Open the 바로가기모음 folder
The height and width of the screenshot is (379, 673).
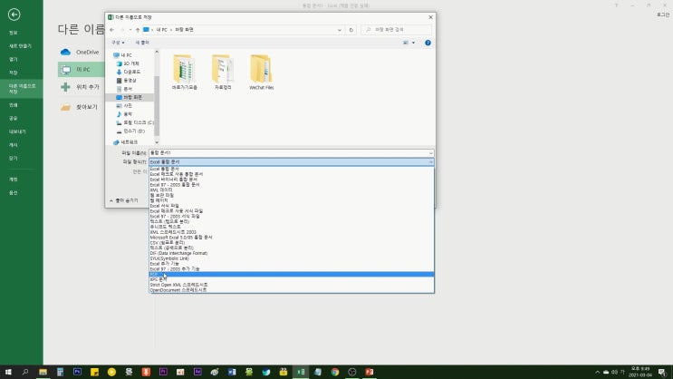click(x=184, y=72)
